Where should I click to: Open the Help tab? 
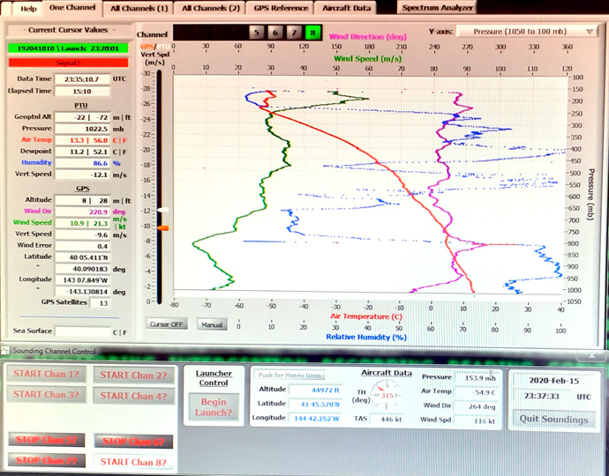28,9
